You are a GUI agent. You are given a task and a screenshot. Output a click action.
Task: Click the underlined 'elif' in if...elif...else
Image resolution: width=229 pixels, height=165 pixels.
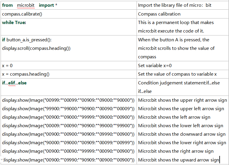pyautogui.click(x=12, y=83)
